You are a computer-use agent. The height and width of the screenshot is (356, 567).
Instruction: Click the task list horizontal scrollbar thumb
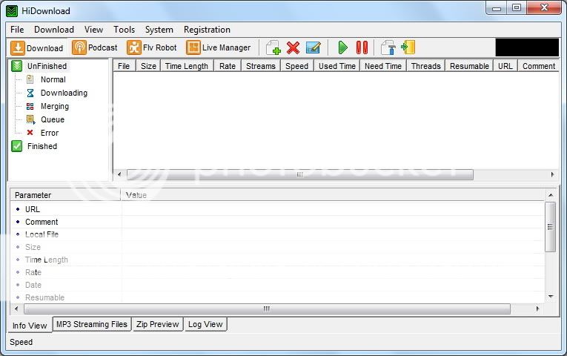(299, 174)
